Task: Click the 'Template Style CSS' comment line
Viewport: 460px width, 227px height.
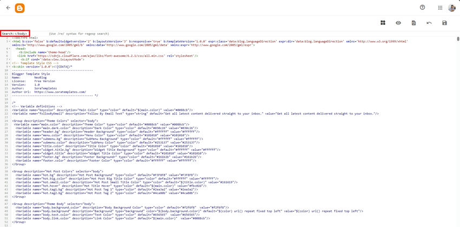Action: 35,63
